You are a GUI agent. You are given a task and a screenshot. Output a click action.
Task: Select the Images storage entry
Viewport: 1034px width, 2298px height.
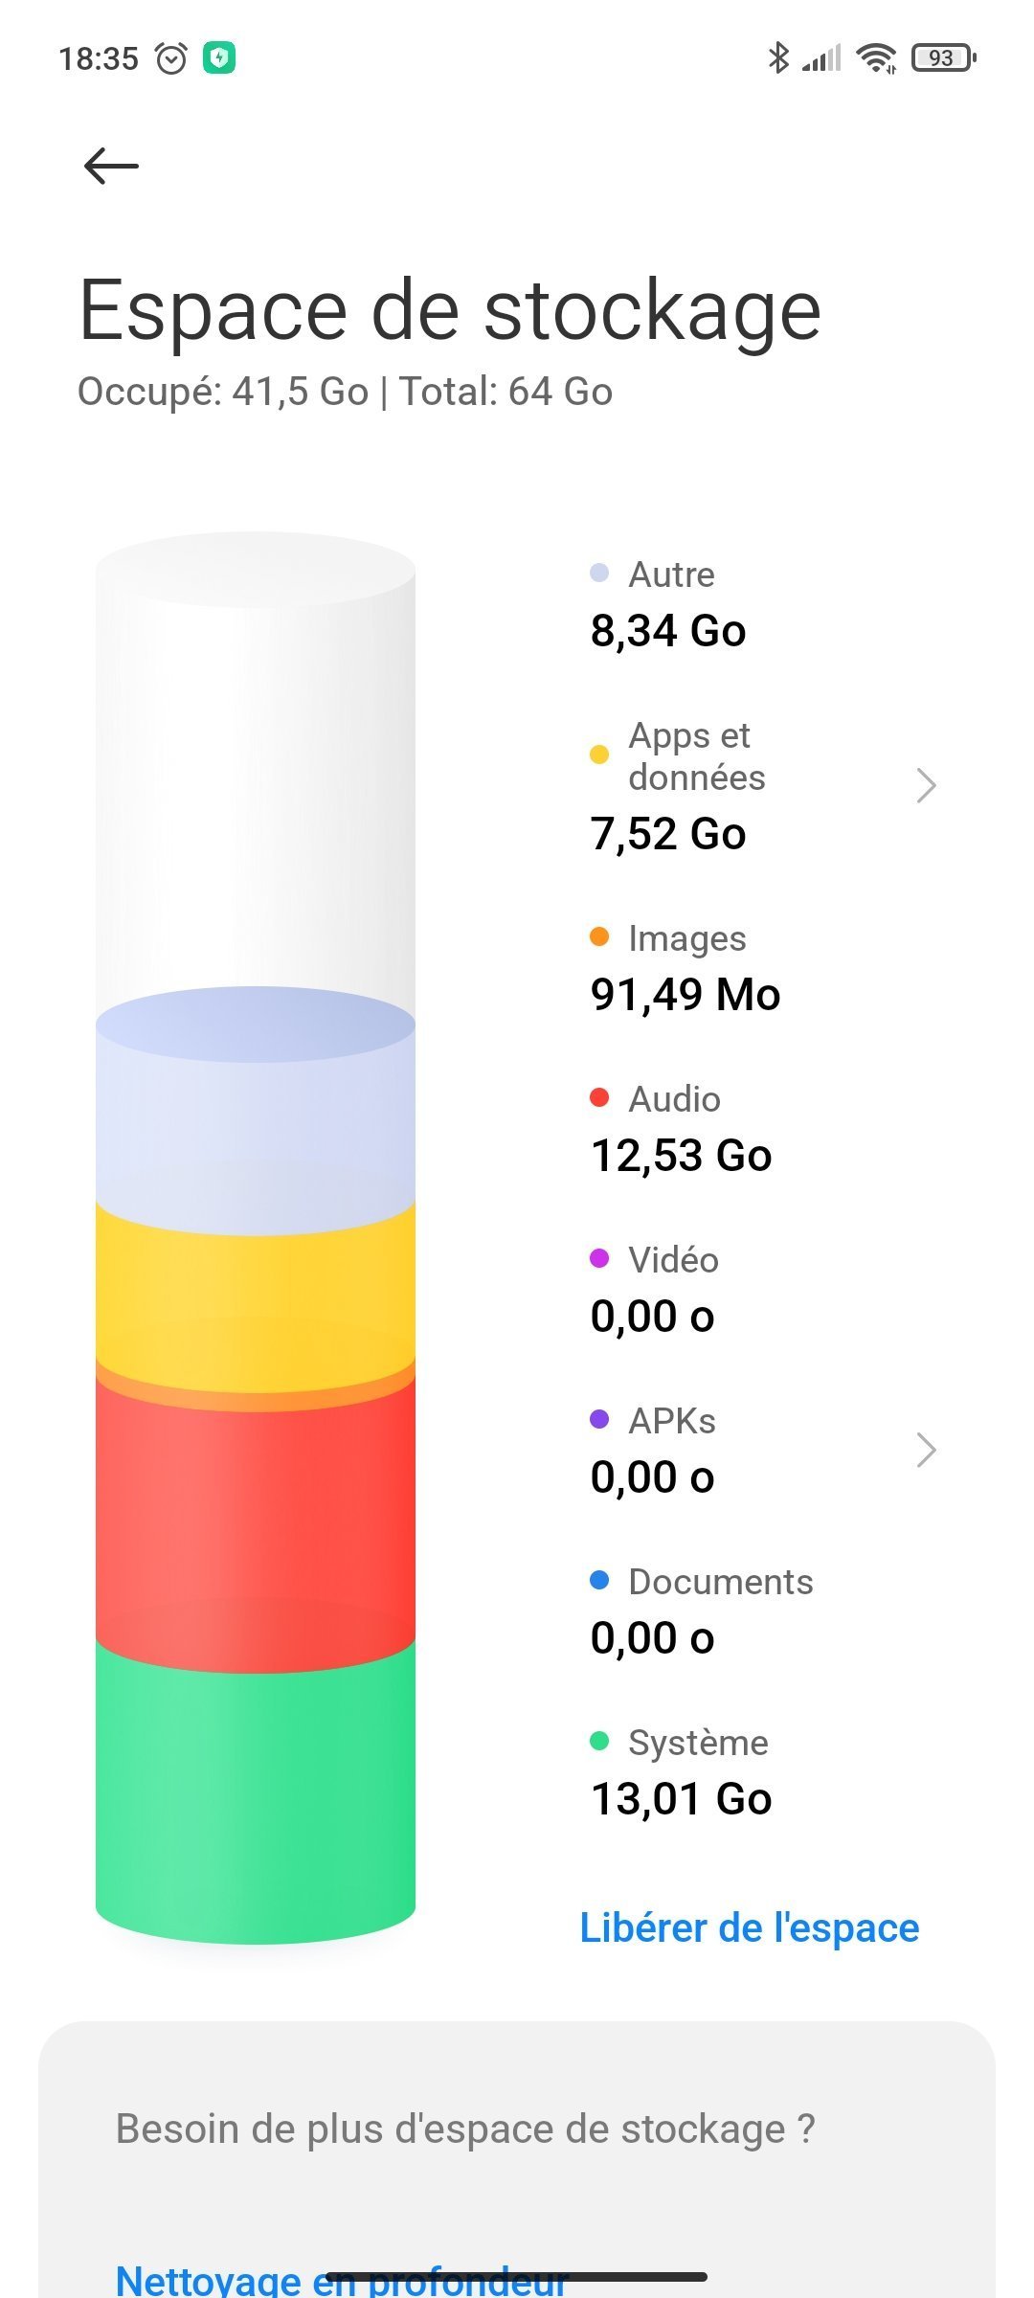686,969
